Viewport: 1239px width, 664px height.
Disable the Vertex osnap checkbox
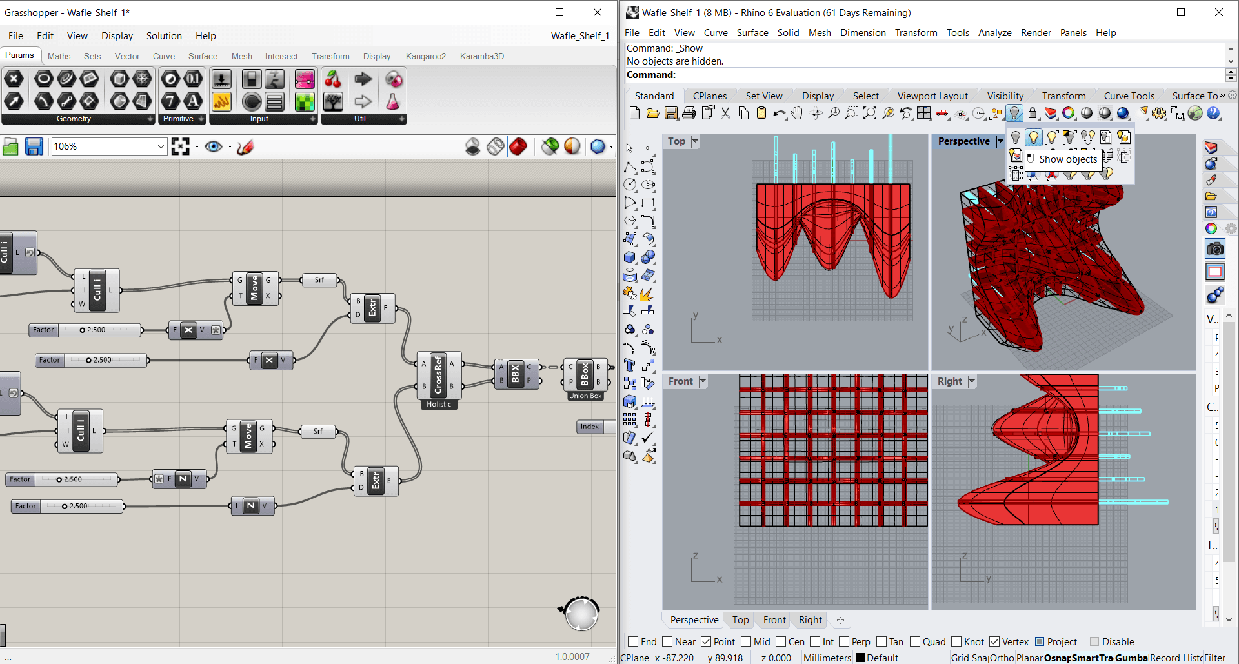click(994, 641)
